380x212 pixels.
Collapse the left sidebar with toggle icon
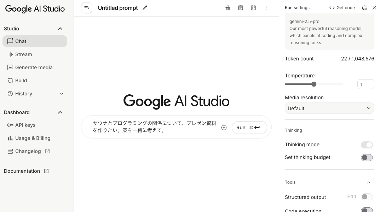click(x=87, y=8)
